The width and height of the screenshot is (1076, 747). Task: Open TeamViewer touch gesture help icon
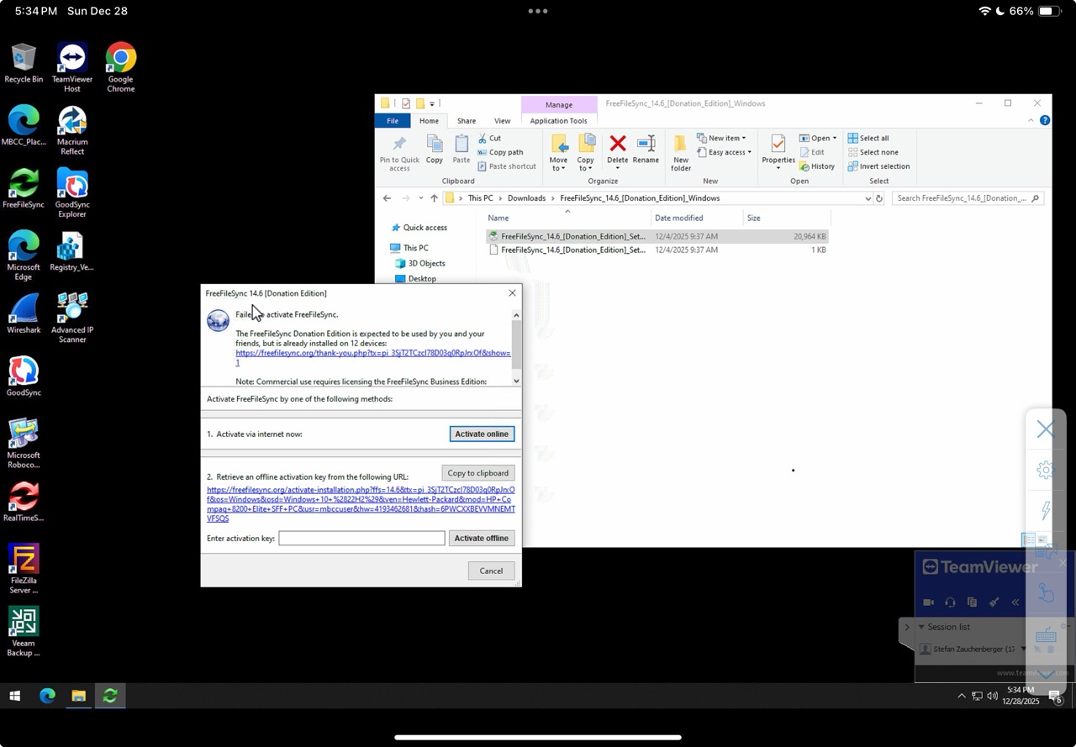tap(1045, 593)
